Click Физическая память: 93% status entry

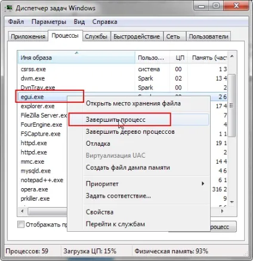tap(171, 251)
